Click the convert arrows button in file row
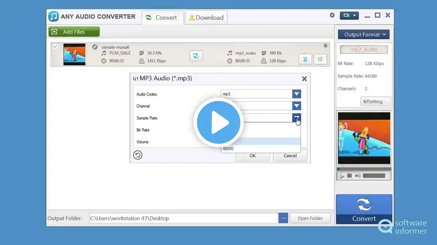Viewport: 437px width, 245px height. (196, 55)
